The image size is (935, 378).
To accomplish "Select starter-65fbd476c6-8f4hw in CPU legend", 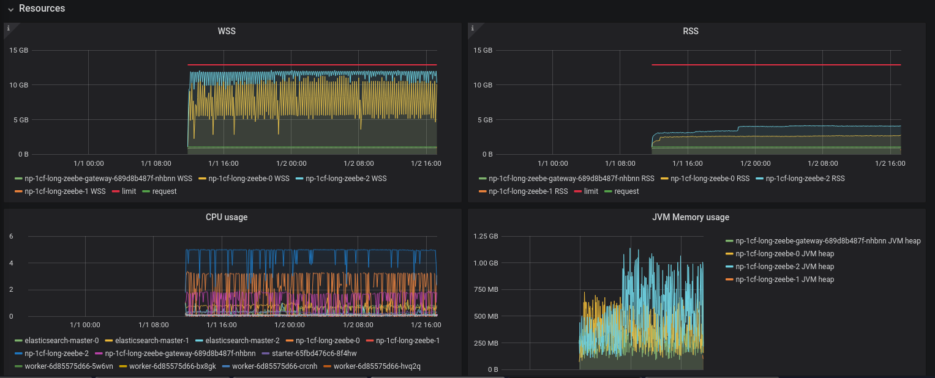I will point(315,354).
